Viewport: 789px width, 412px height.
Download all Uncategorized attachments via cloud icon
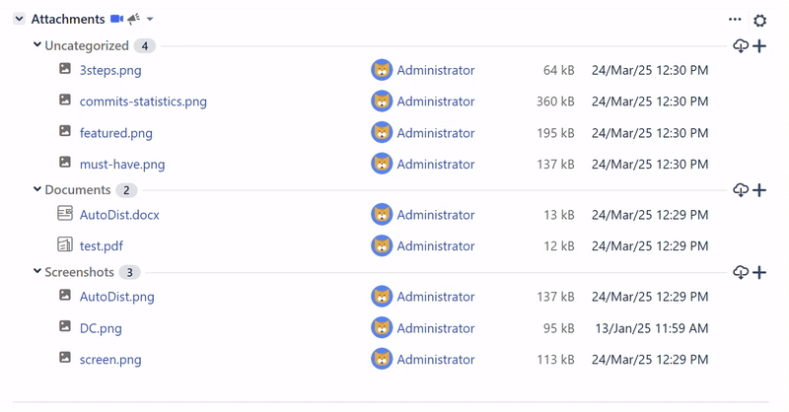(741, 45)
